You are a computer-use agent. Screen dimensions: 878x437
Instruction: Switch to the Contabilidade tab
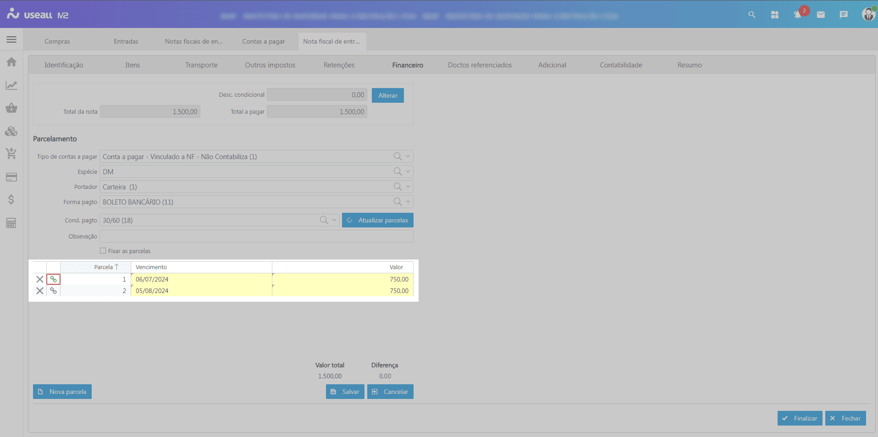[621, 65]
